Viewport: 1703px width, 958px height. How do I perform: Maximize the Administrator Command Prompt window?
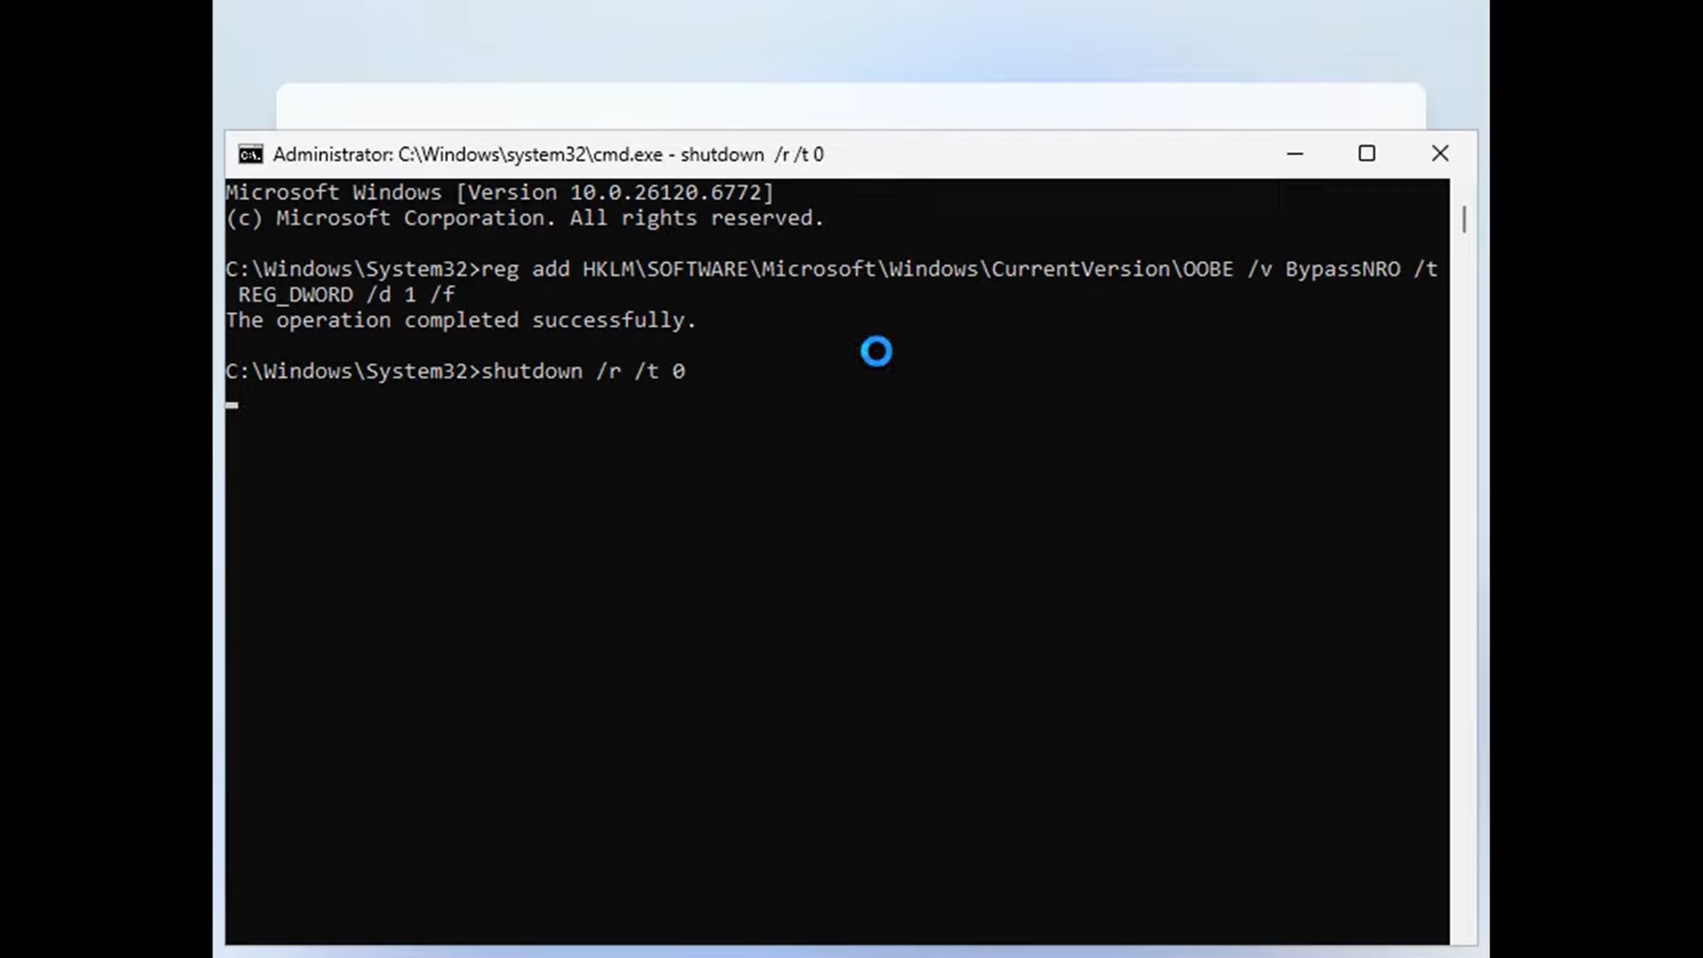pyautogui.click(x=1367, y=153)
